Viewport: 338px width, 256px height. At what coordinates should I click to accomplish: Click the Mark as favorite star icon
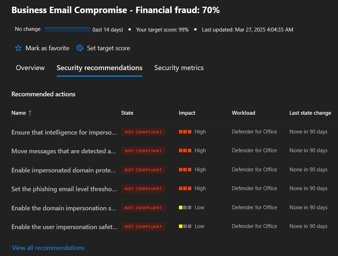[x=18, y=48]
